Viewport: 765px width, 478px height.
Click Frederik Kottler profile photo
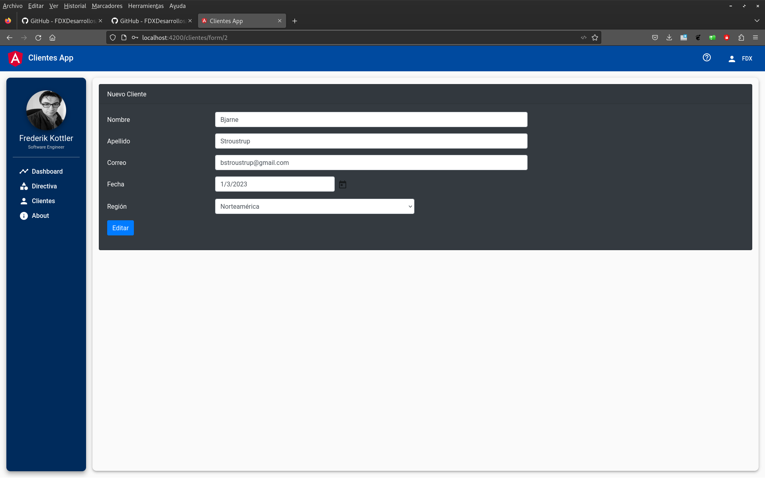[x=46, y=110]
